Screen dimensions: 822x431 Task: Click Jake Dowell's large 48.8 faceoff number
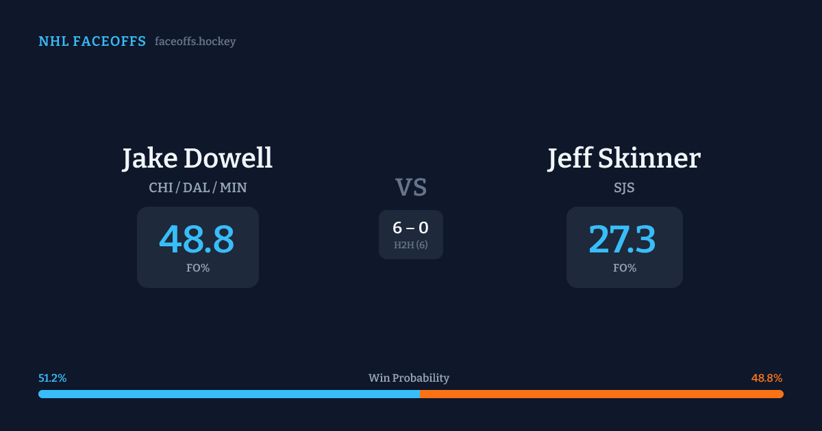(197, 239)
